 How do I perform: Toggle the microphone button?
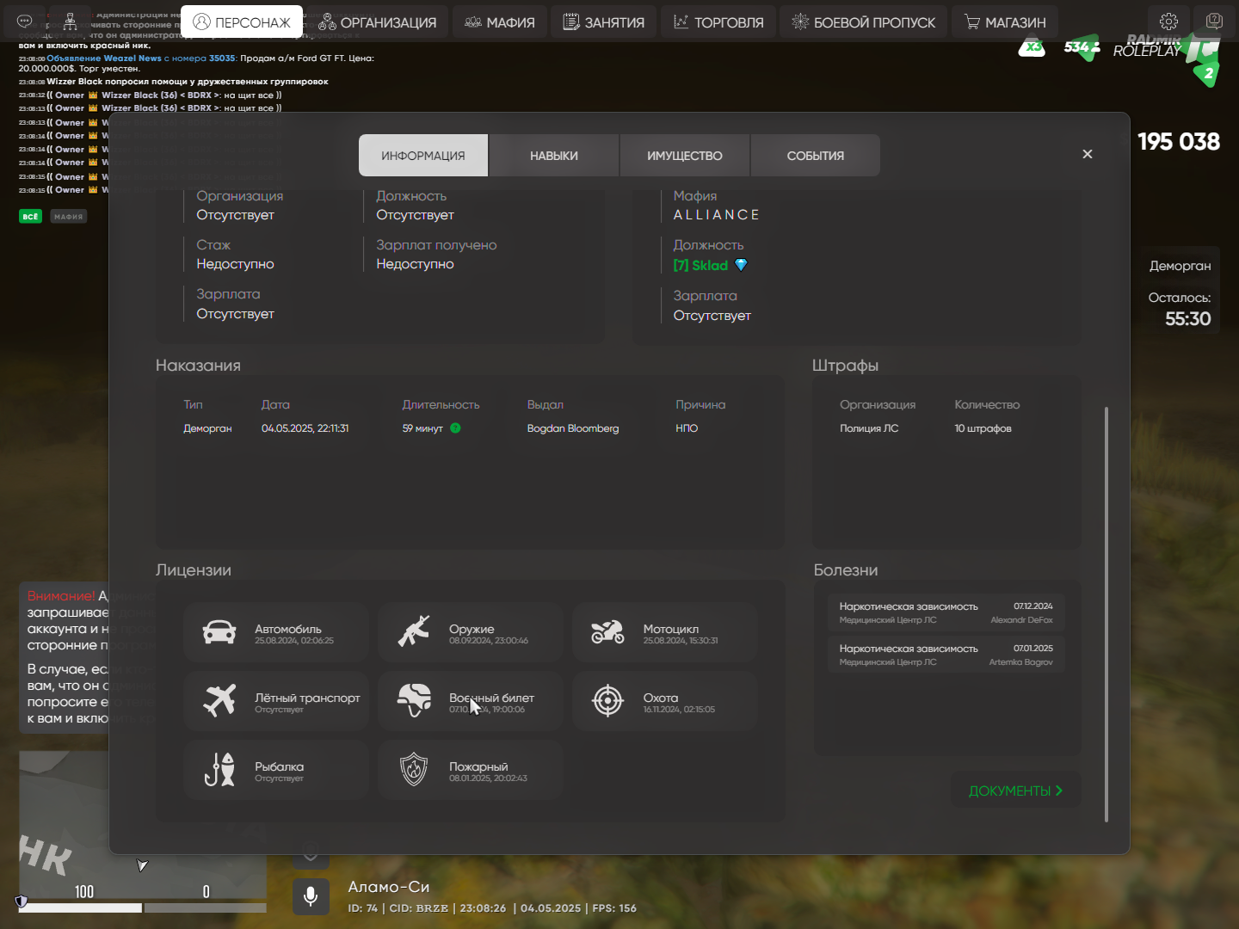point(311,896)
